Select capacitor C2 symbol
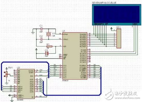Image resolution: width=142 pixels, height=102 pixels. point(41,40)
